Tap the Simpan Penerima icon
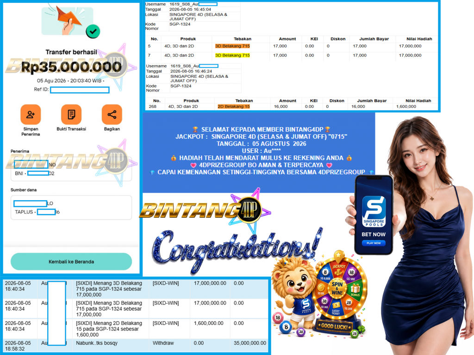The width and height of the screenshot is (474, 355). [31, 115]
